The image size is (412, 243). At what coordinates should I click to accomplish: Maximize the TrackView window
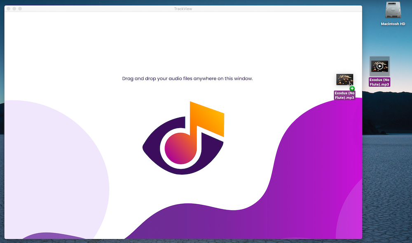click(20, 9)
